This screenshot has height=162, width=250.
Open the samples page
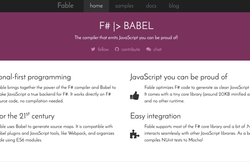[x=124, y=6]
